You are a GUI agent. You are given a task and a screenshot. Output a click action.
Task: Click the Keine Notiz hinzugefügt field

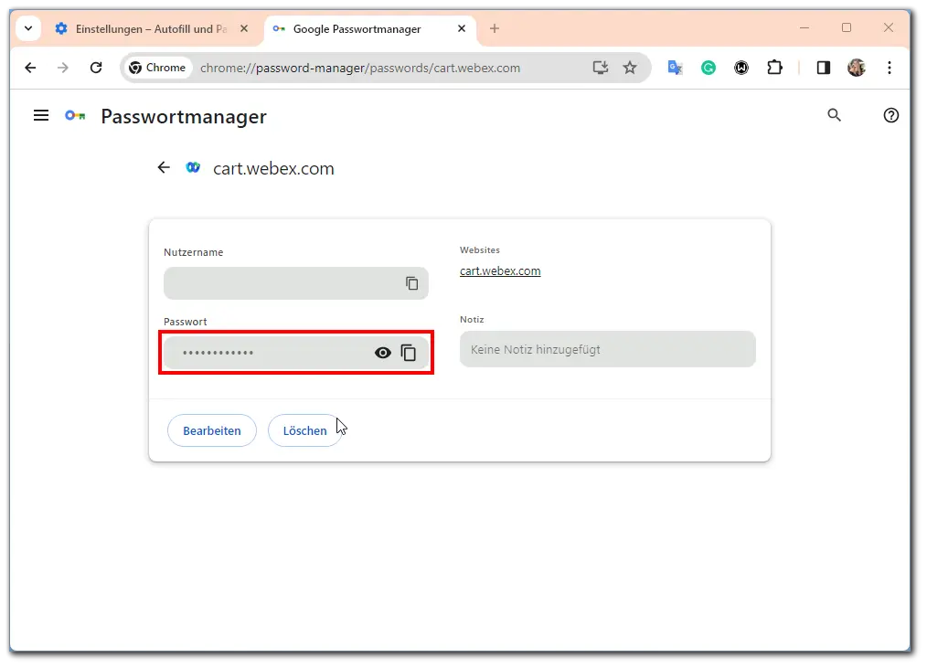coord(608,349)
